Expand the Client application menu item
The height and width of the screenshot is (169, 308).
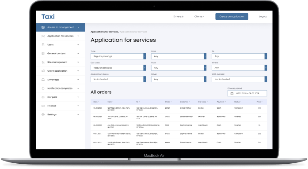click(61, 71)
